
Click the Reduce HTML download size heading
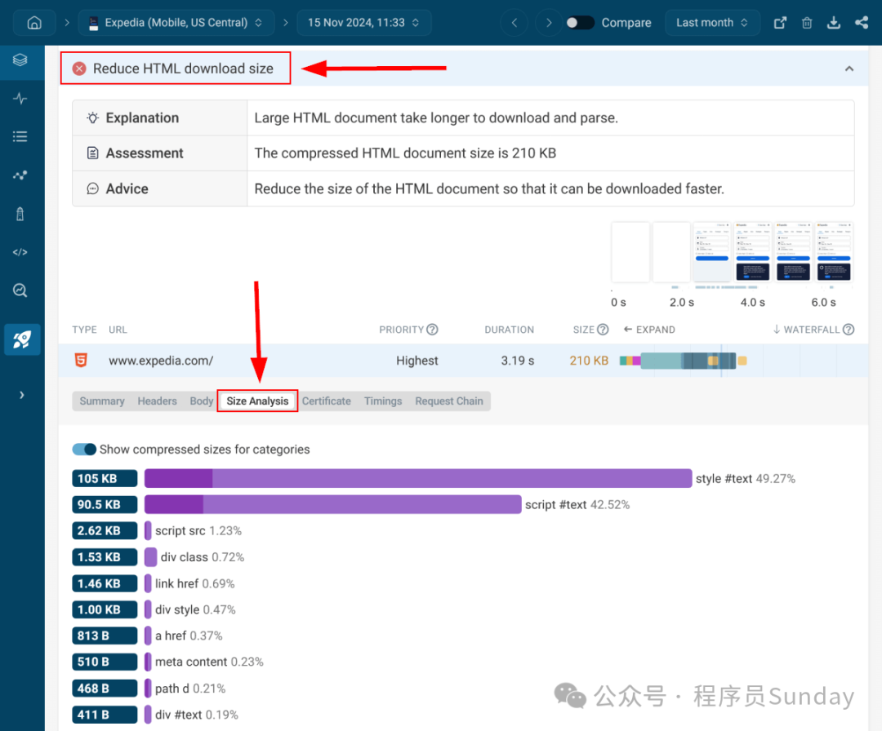(x=183, y=69)
